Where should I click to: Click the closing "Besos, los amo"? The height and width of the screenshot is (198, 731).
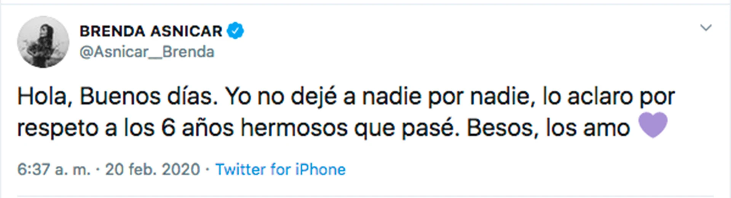pos(548,129)
